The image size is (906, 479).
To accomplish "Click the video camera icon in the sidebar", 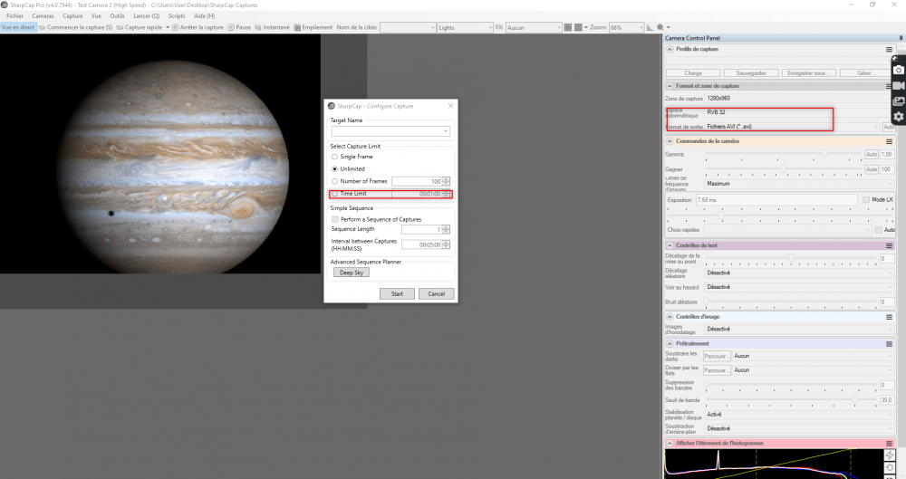I will coord(899,85).
